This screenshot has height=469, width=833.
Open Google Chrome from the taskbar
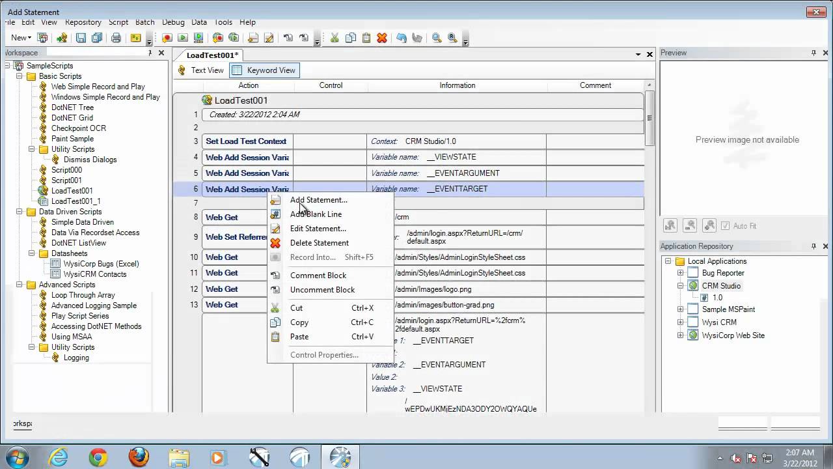pos(98,457)
